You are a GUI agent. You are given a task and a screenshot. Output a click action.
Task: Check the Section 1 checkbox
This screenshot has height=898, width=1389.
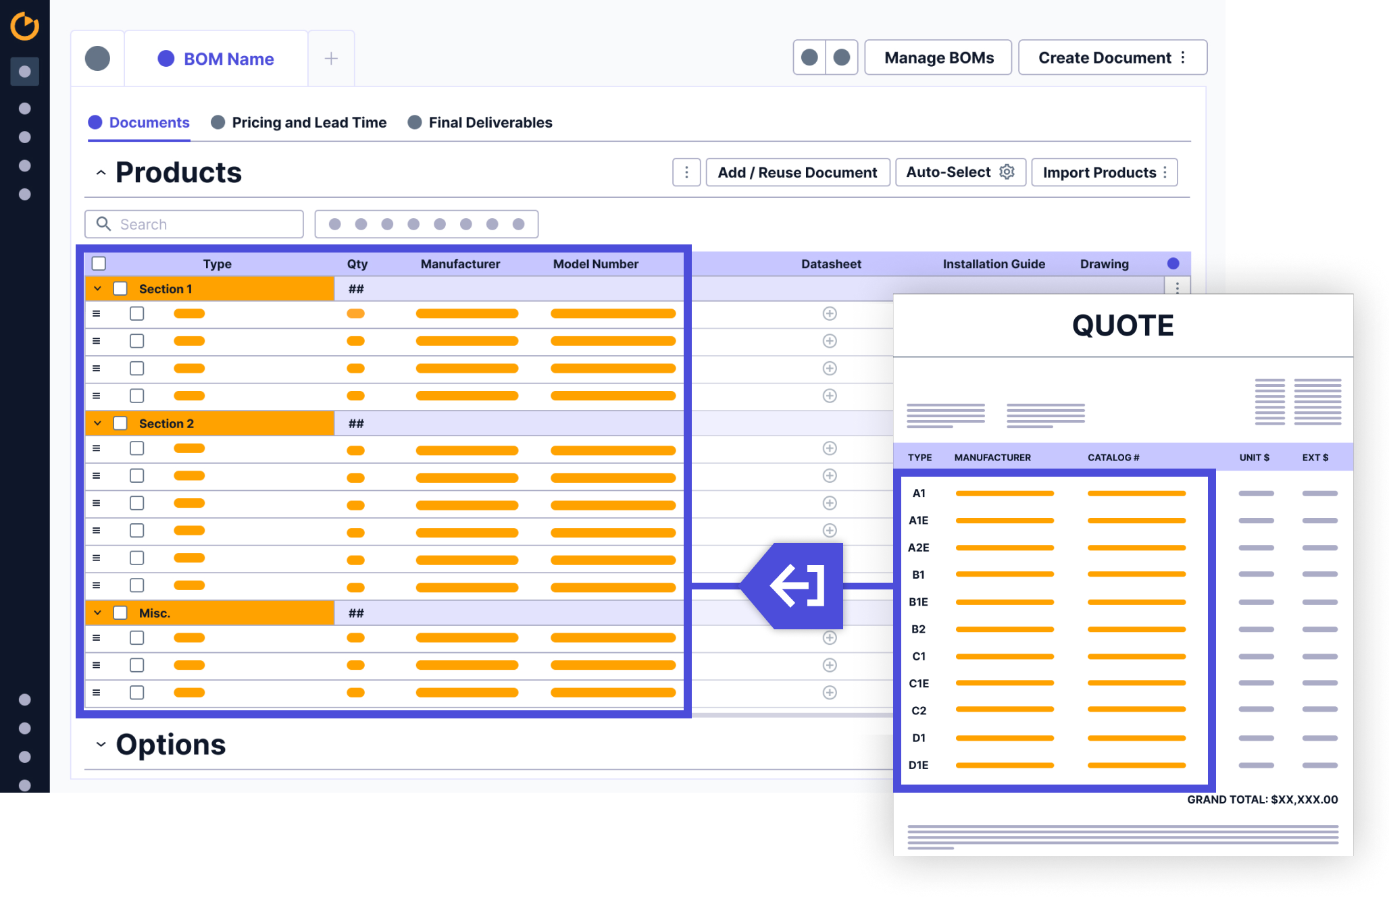pos(120,288)
